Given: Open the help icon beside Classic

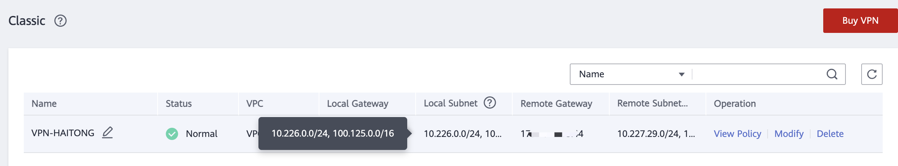Looking at the screenshot, I should tap(61, 21).
